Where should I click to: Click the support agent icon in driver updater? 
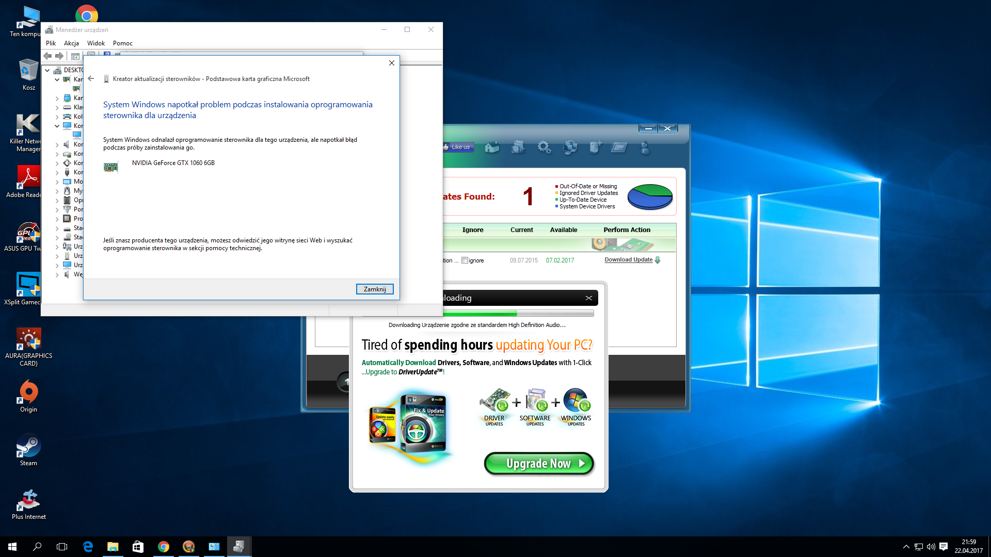point(645,148)
